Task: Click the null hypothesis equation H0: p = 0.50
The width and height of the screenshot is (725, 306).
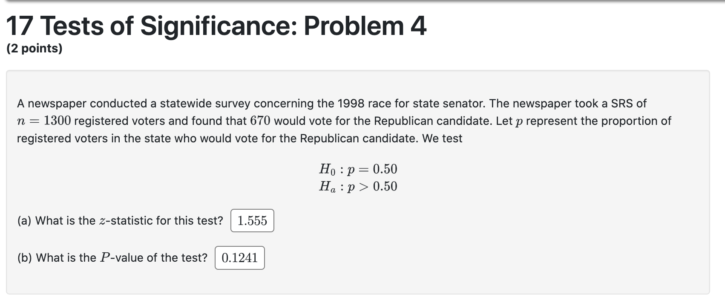Action: click(x=358, y=169)
